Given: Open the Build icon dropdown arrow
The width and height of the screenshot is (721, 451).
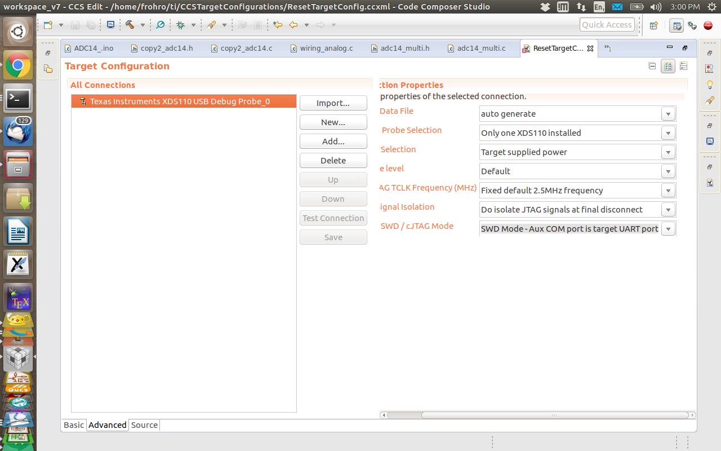Looking at the screenshot, I should pyautogui.click(x=143, y=25).
